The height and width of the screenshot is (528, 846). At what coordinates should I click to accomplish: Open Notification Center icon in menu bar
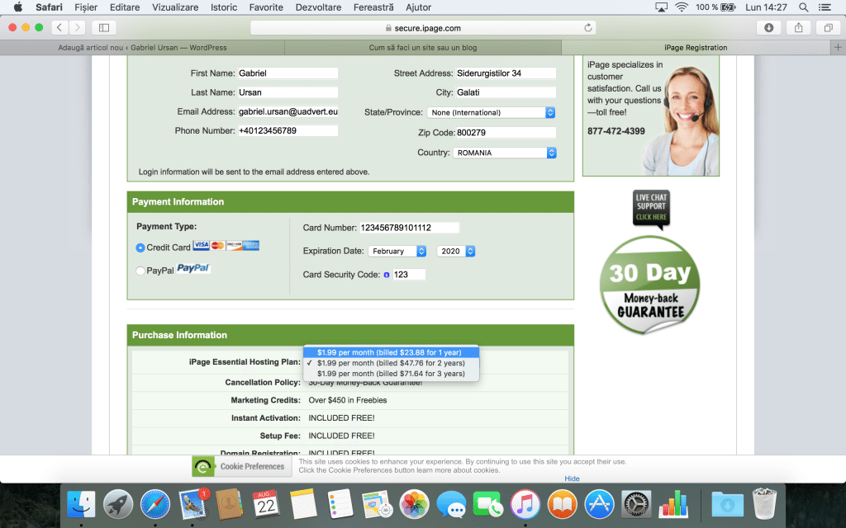click(825, 7)
